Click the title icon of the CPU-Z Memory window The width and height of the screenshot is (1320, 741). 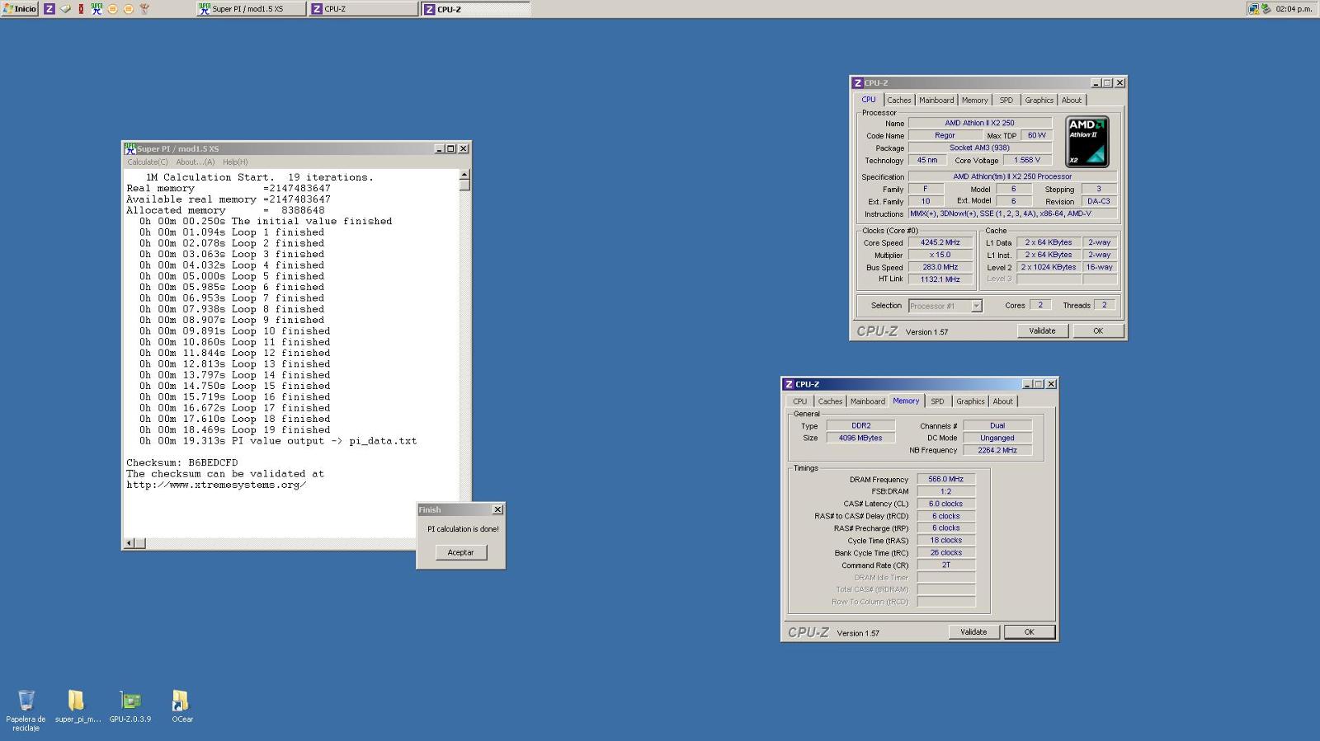(x=789, y=384)
